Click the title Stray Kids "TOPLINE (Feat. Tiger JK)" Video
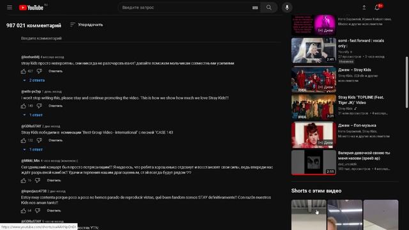This screenshot has width=409, height=230. 361,100
